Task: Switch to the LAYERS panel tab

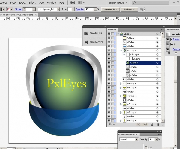Action: [112, 30]
